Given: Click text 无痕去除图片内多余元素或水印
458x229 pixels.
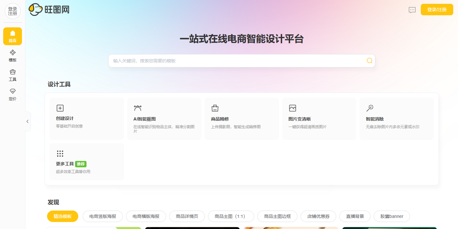Looking at the screenshot, I should (393, 127).
